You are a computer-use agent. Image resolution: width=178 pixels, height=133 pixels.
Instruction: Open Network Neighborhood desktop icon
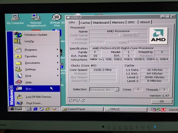(36, 20)
